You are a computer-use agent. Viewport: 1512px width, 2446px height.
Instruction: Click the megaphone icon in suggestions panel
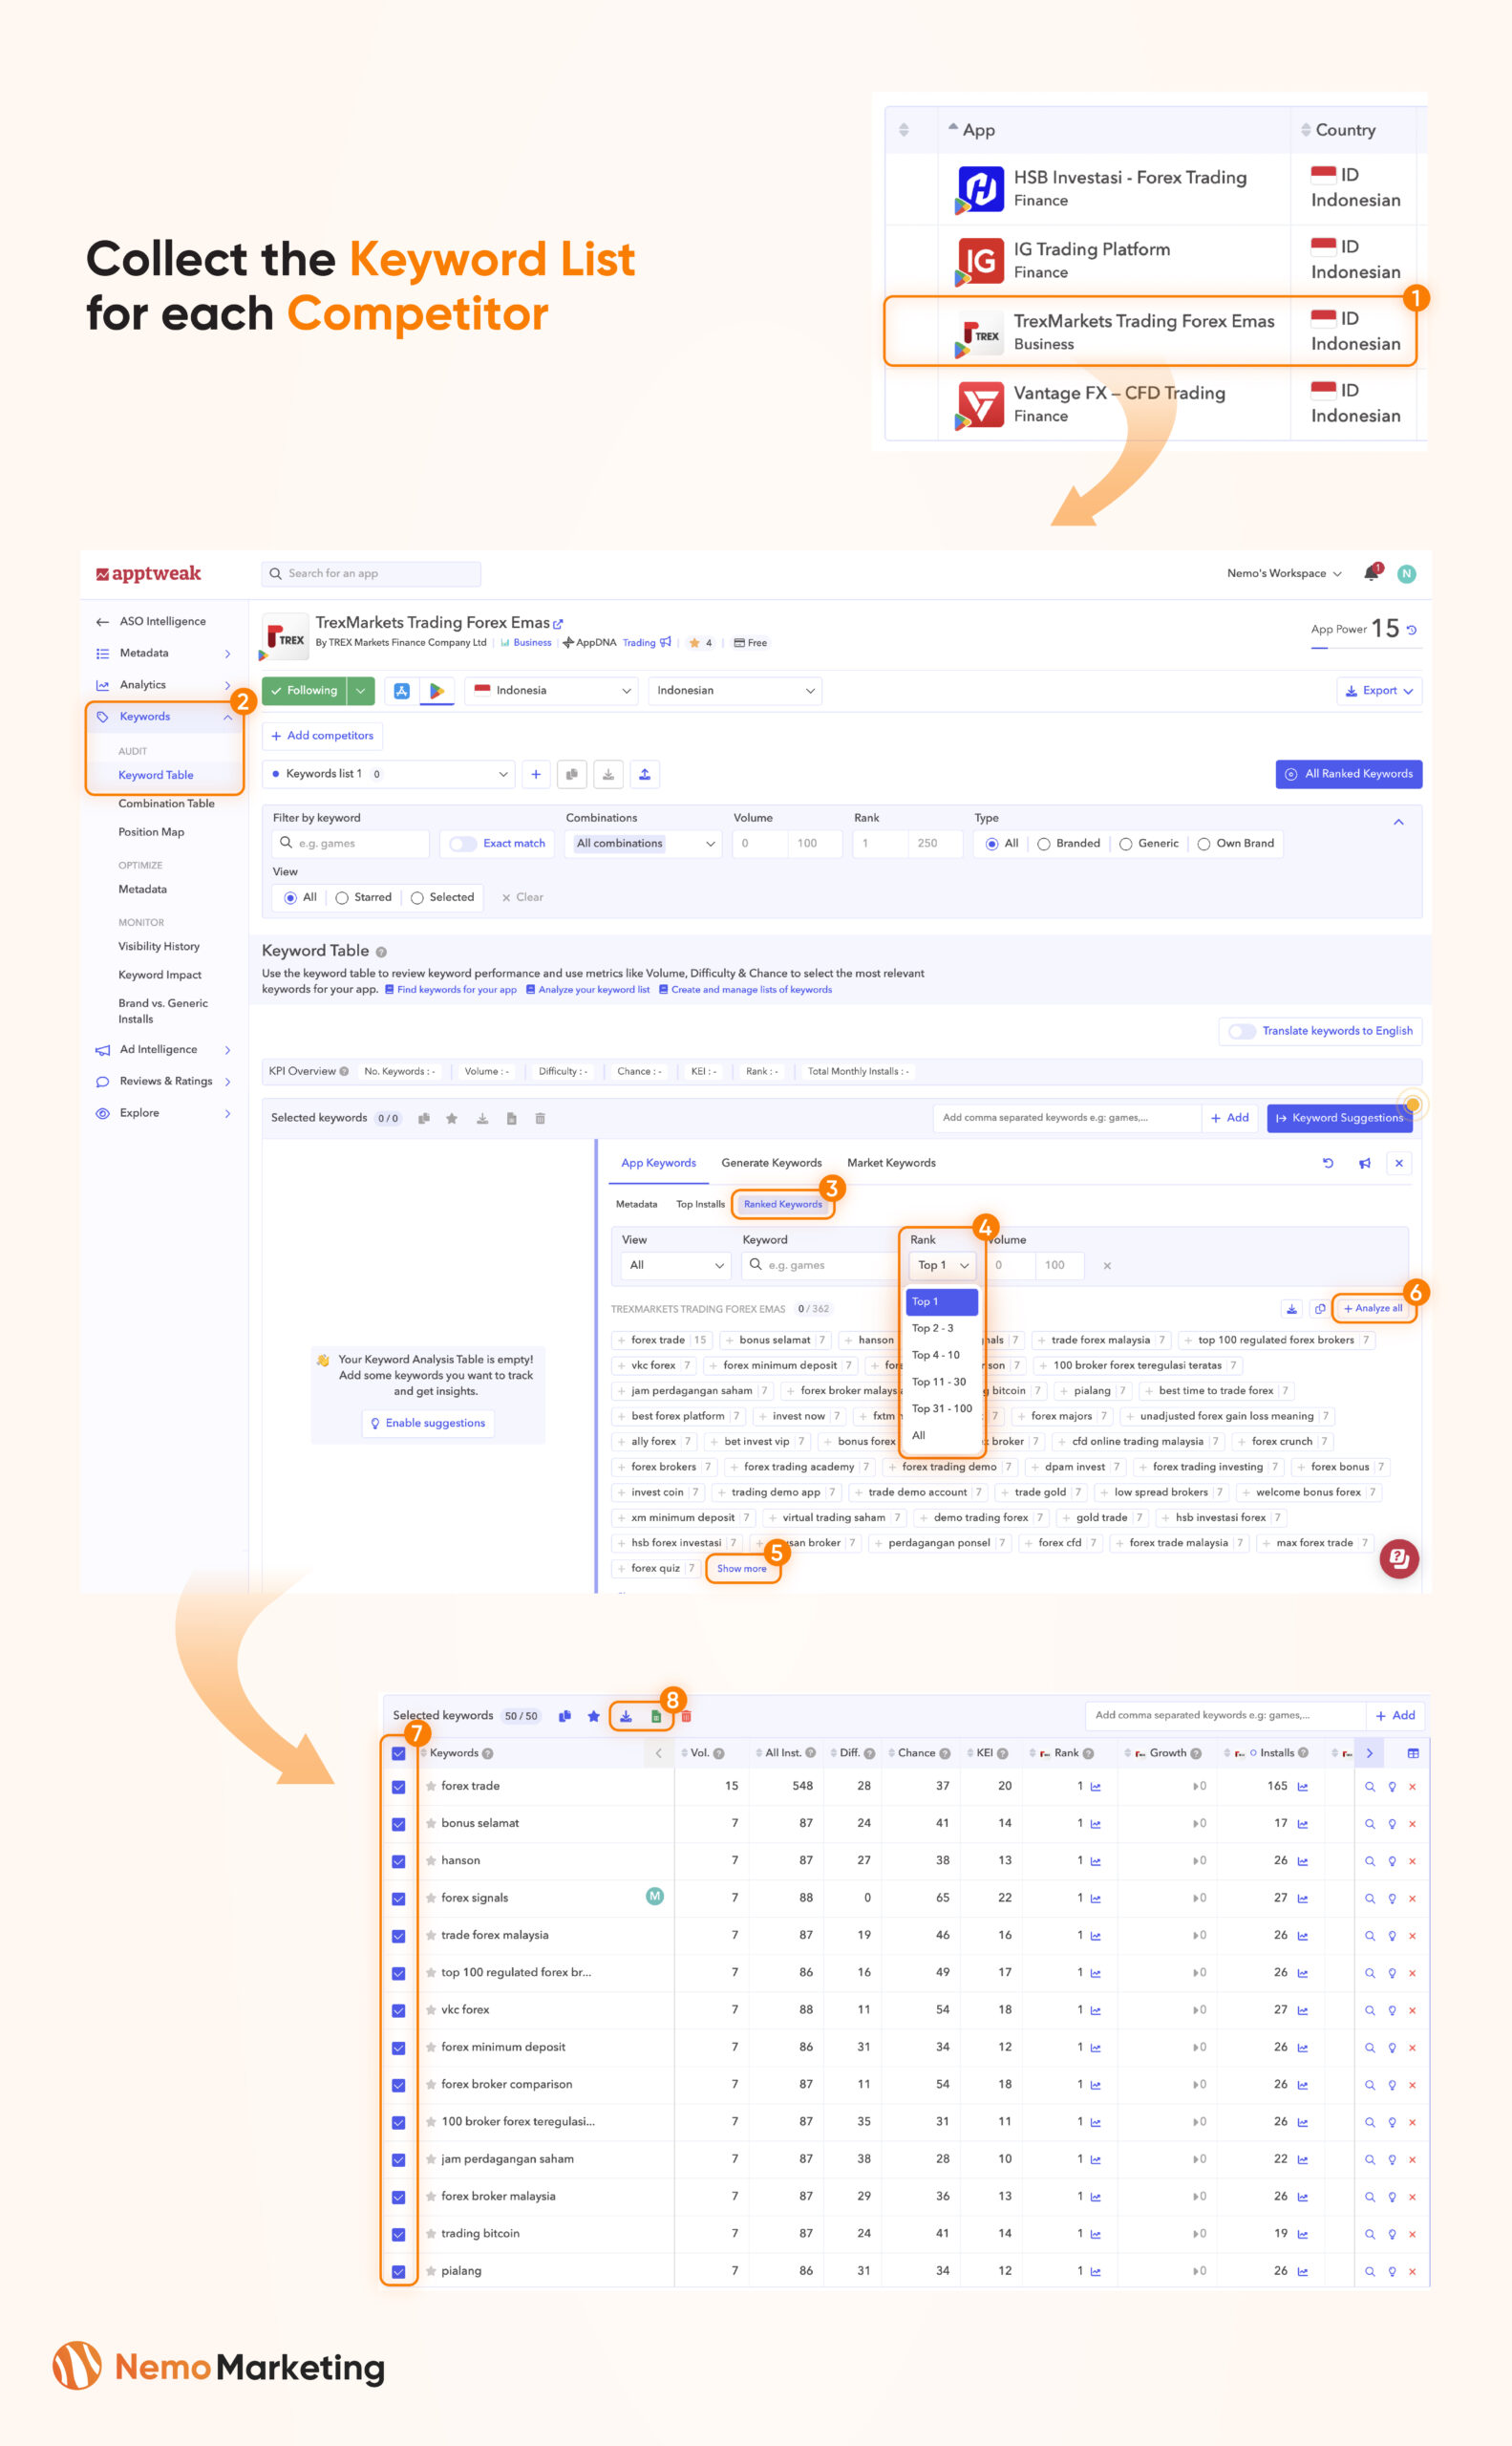[1364, 1163]
